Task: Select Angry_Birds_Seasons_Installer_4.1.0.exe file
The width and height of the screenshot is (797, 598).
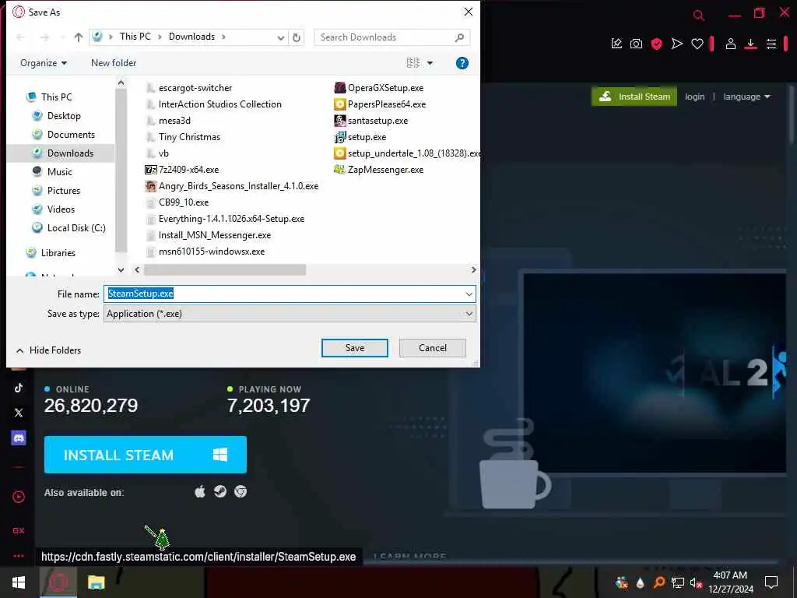Action: (x=232, y=186)
